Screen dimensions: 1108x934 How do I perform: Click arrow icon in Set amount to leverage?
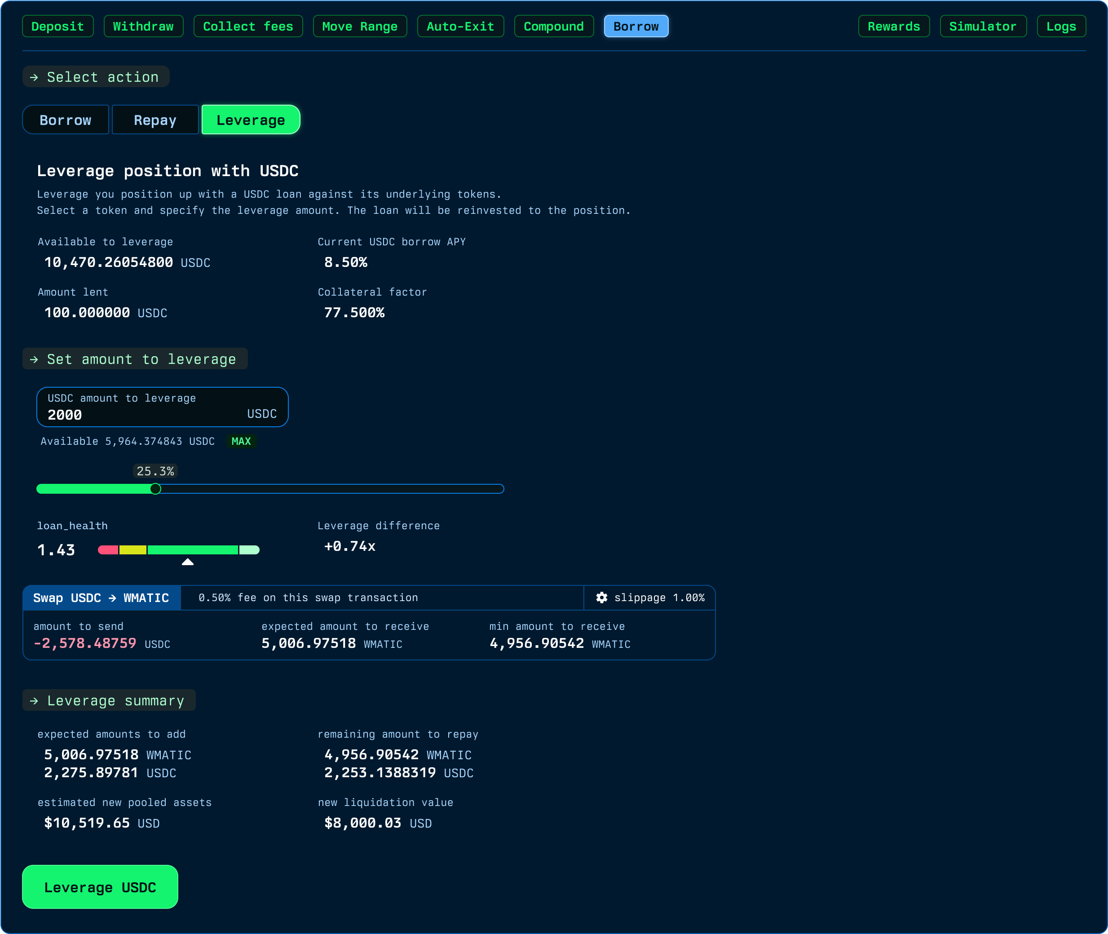[35, 359]
